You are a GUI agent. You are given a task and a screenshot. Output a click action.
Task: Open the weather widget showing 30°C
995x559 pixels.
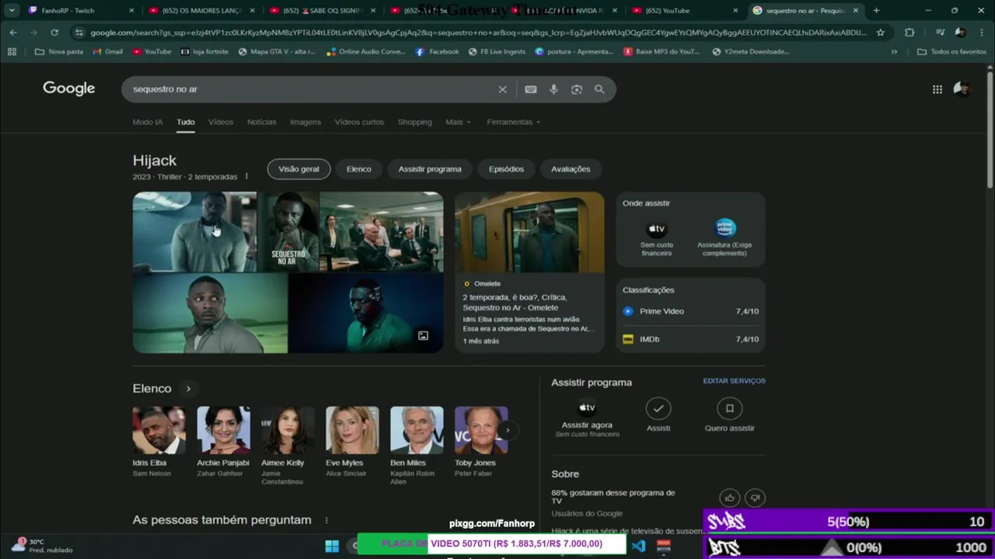43,545
